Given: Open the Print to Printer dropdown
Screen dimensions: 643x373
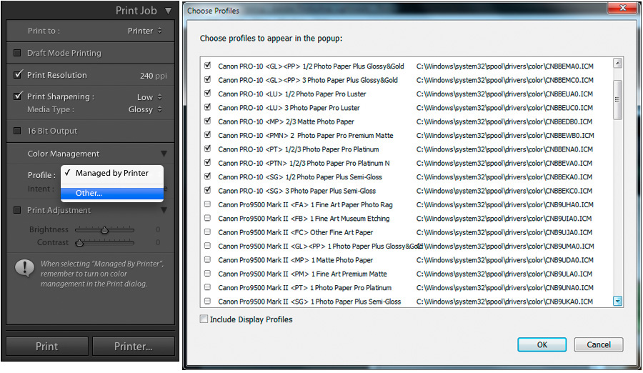Looking at the screenshot, I should [x=145, y=31].
